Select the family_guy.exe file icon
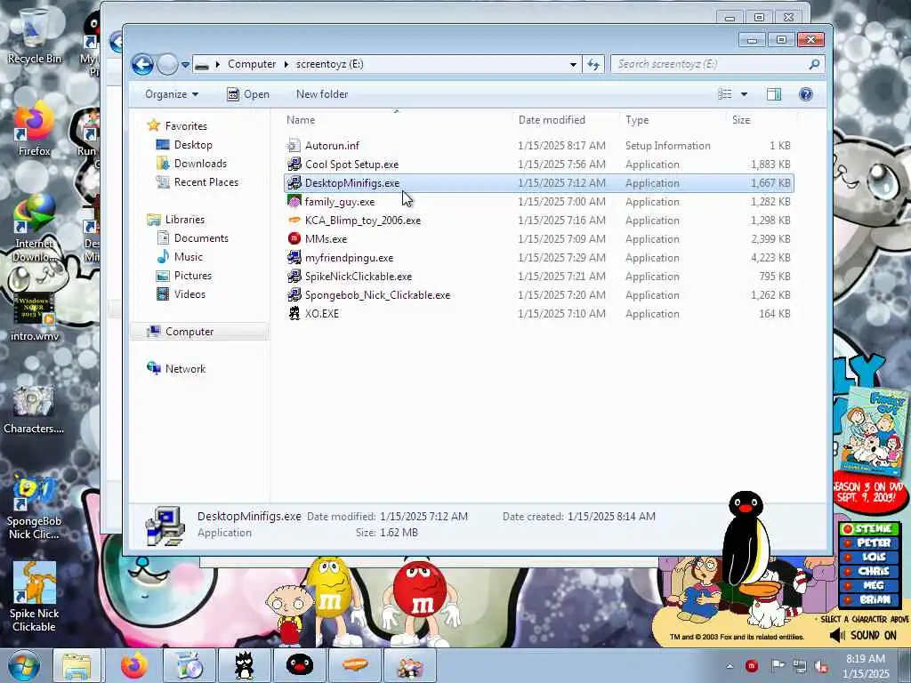Screen dimensions: 911x683 pos(294,201)
